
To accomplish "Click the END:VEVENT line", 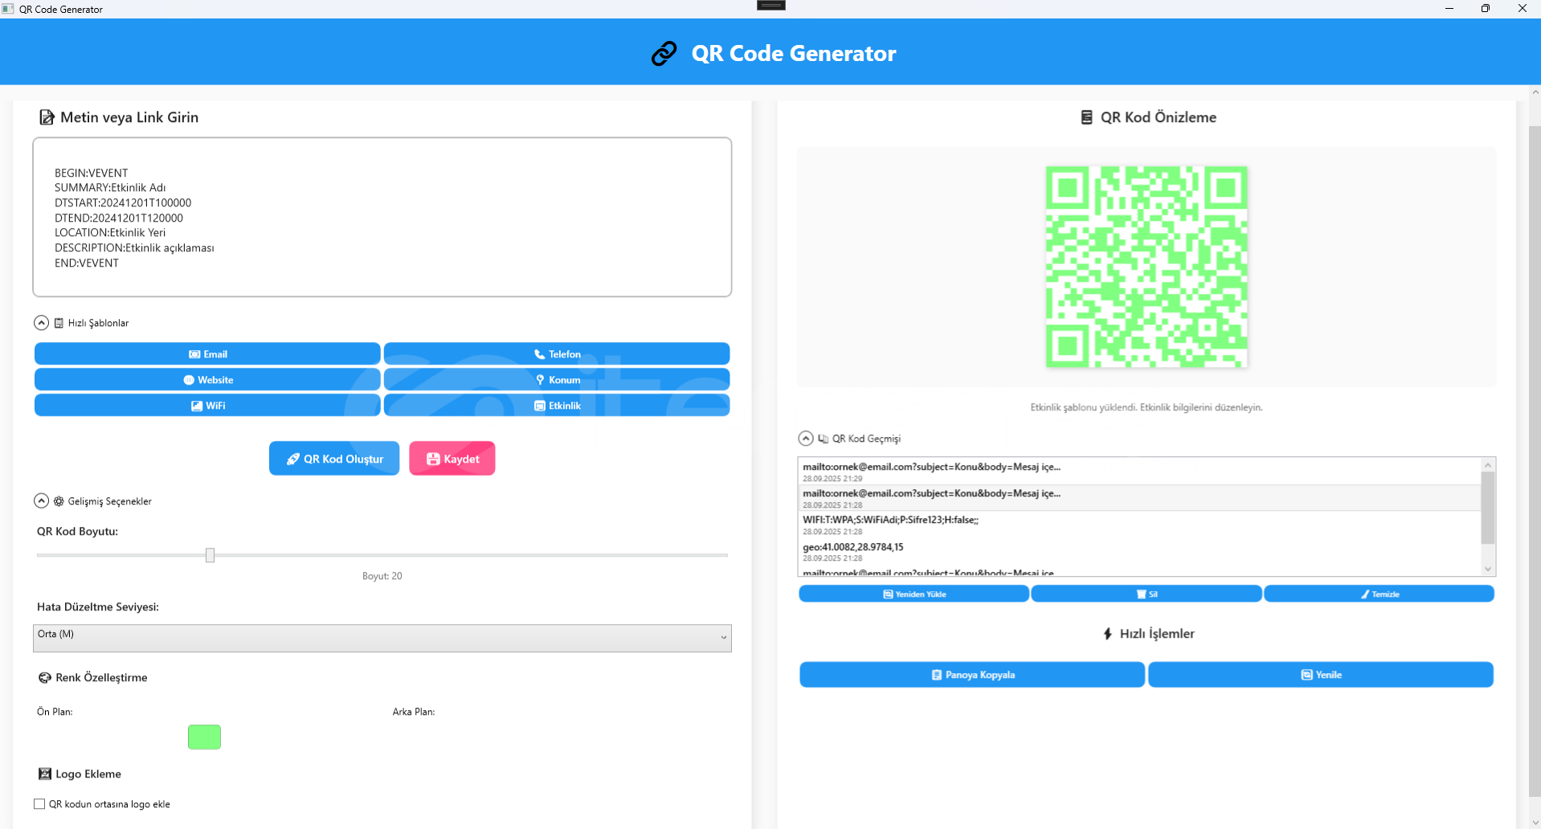I will (87, 263).
